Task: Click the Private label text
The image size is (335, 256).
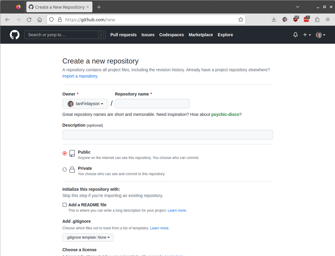Action: tap(85, 168)
